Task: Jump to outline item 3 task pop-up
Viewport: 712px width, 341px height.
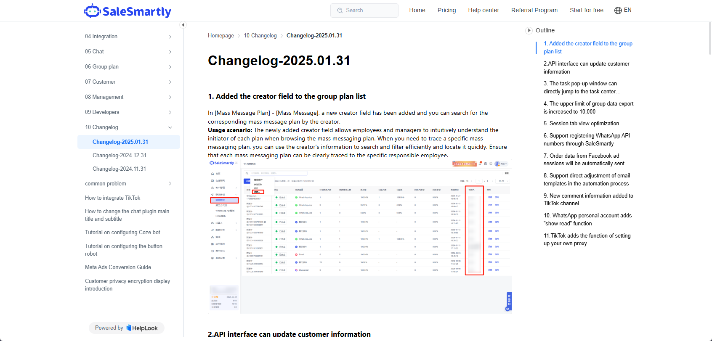Action: (582, 87)
